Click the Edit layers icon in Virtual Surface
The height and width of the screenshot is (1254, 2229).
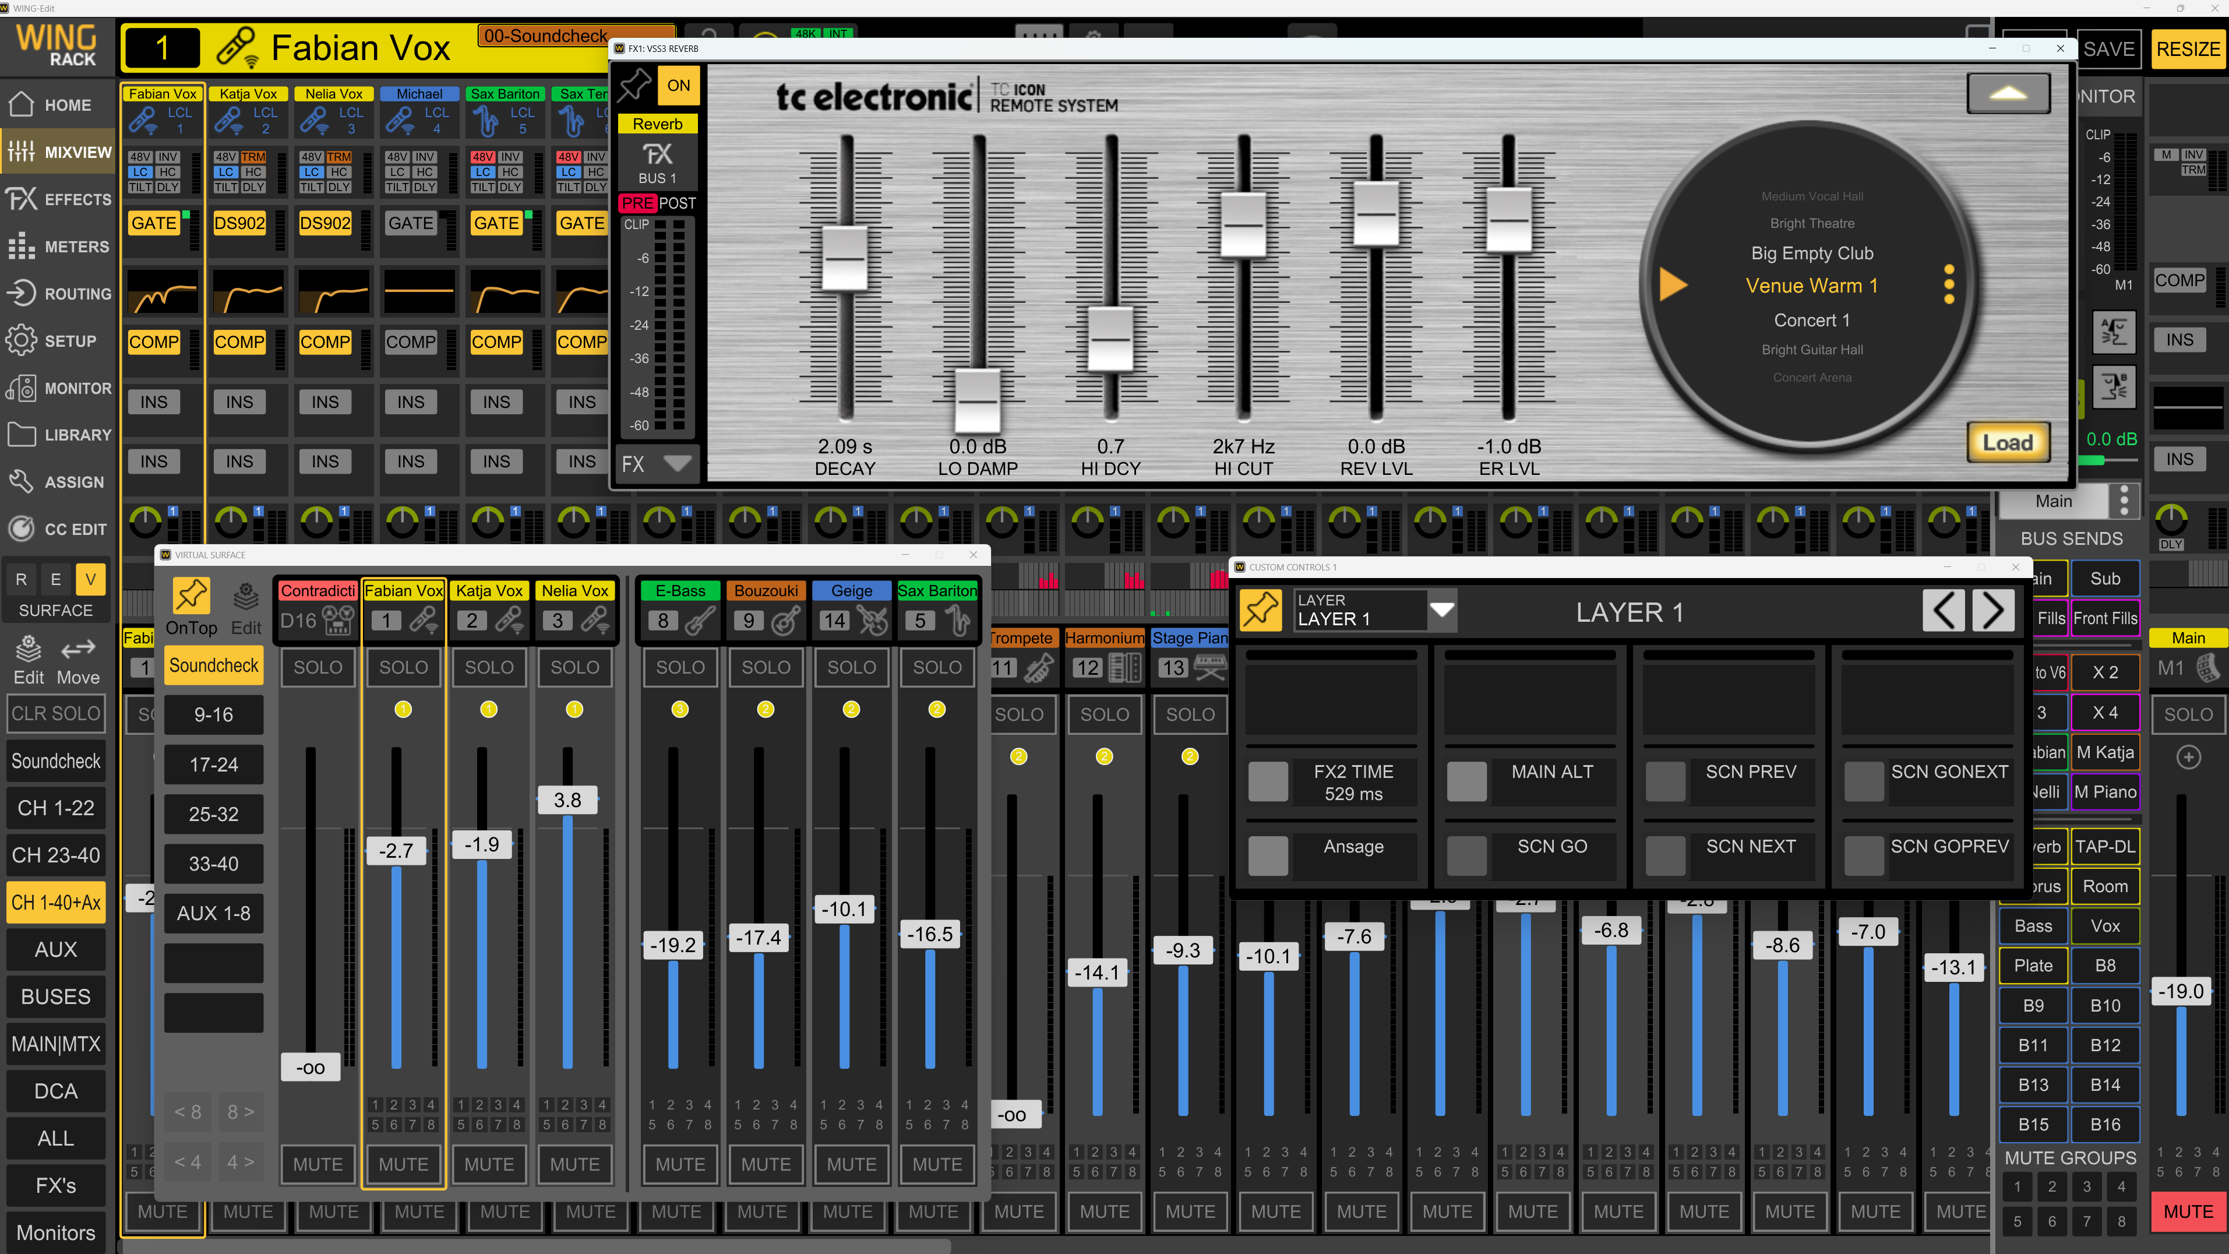pyautogui.click(x=246, y=596)
